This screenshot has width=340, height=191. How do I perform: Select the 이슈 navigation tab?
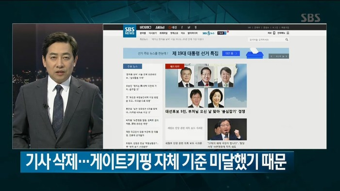(183, 33)
